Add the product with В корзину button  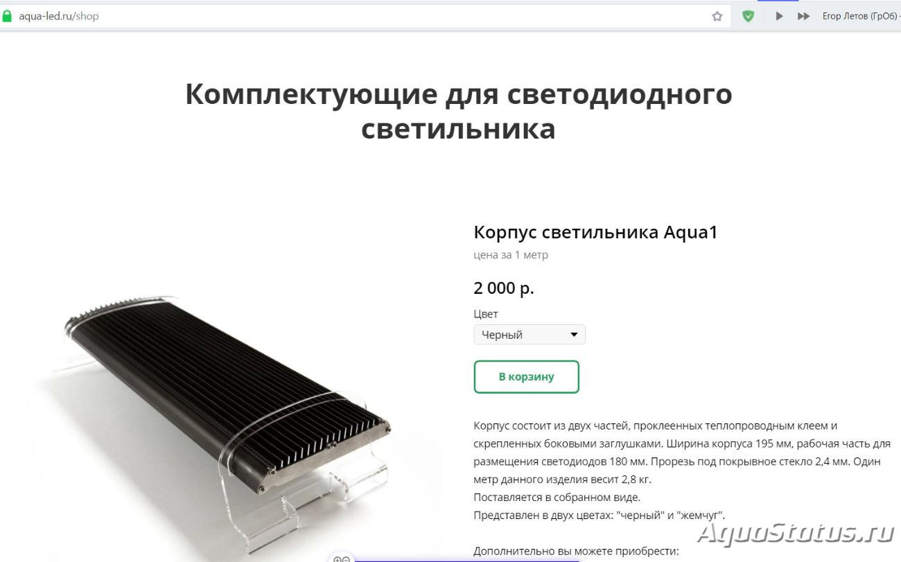click(527, 377)
